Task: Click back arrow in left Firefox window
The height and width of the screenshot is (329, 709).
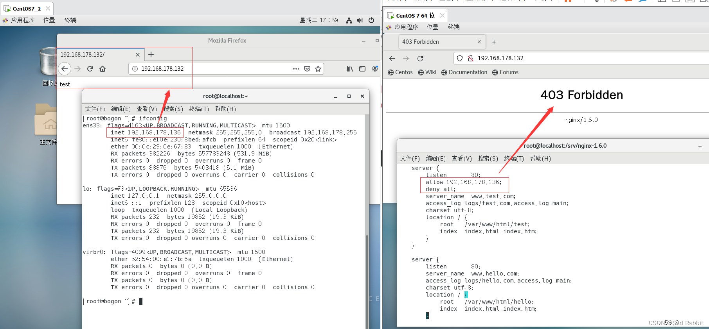Action: pyautogui.click(x=65, y=69)
